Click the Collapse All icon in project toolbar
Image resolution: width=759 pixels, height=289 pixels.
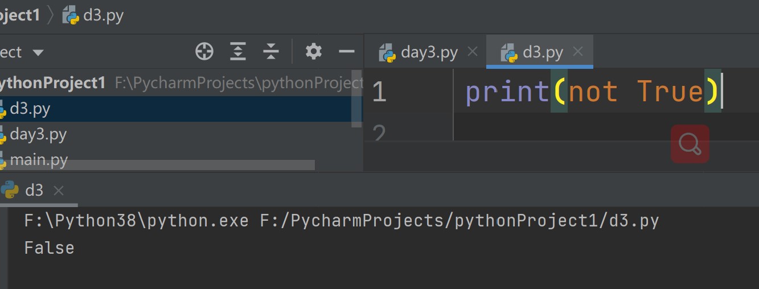271,52
